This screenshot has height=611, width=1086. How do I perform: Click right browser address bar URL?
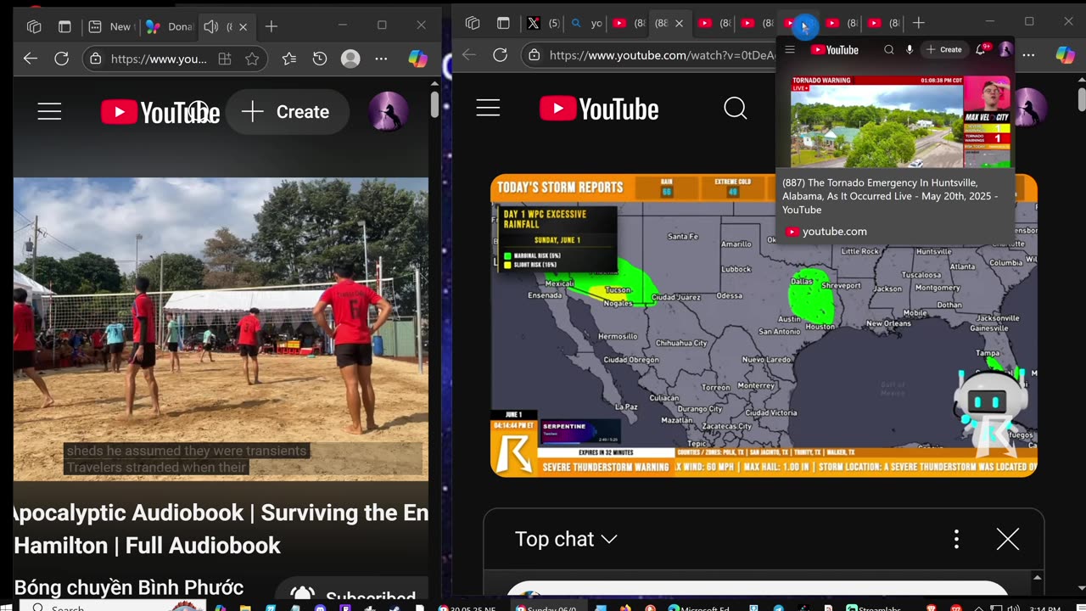click(662, 55)
